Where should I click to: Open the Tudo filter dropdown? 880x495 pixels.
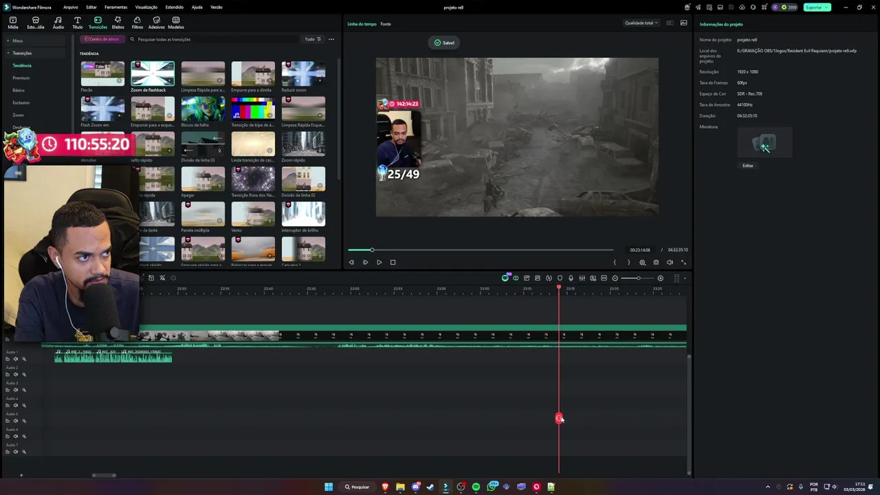point(313,39)
